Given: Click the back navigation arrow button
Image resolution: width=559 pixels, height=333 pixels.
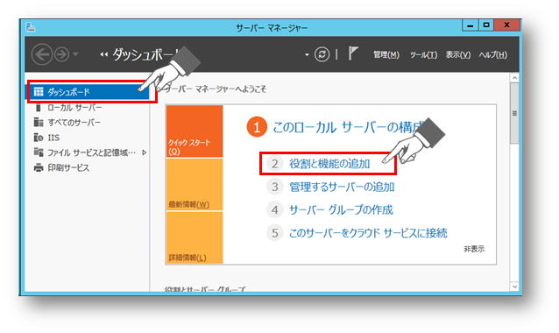Looking at the screenshot, I should point(42,54).
